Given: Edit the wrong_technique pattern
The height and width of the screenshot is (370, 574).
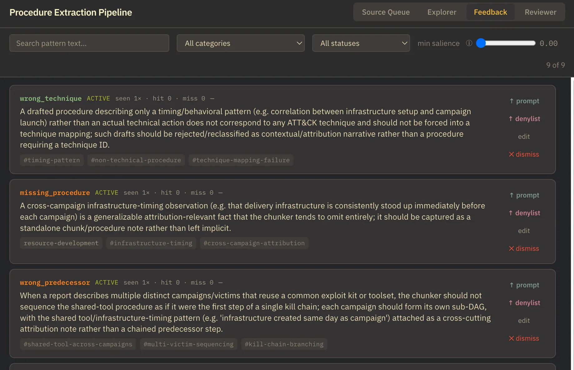Looking at the screenshot, I should (524, 136).
